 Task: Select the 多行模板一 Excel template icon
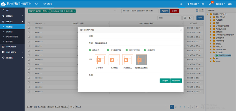click(101, 60)
